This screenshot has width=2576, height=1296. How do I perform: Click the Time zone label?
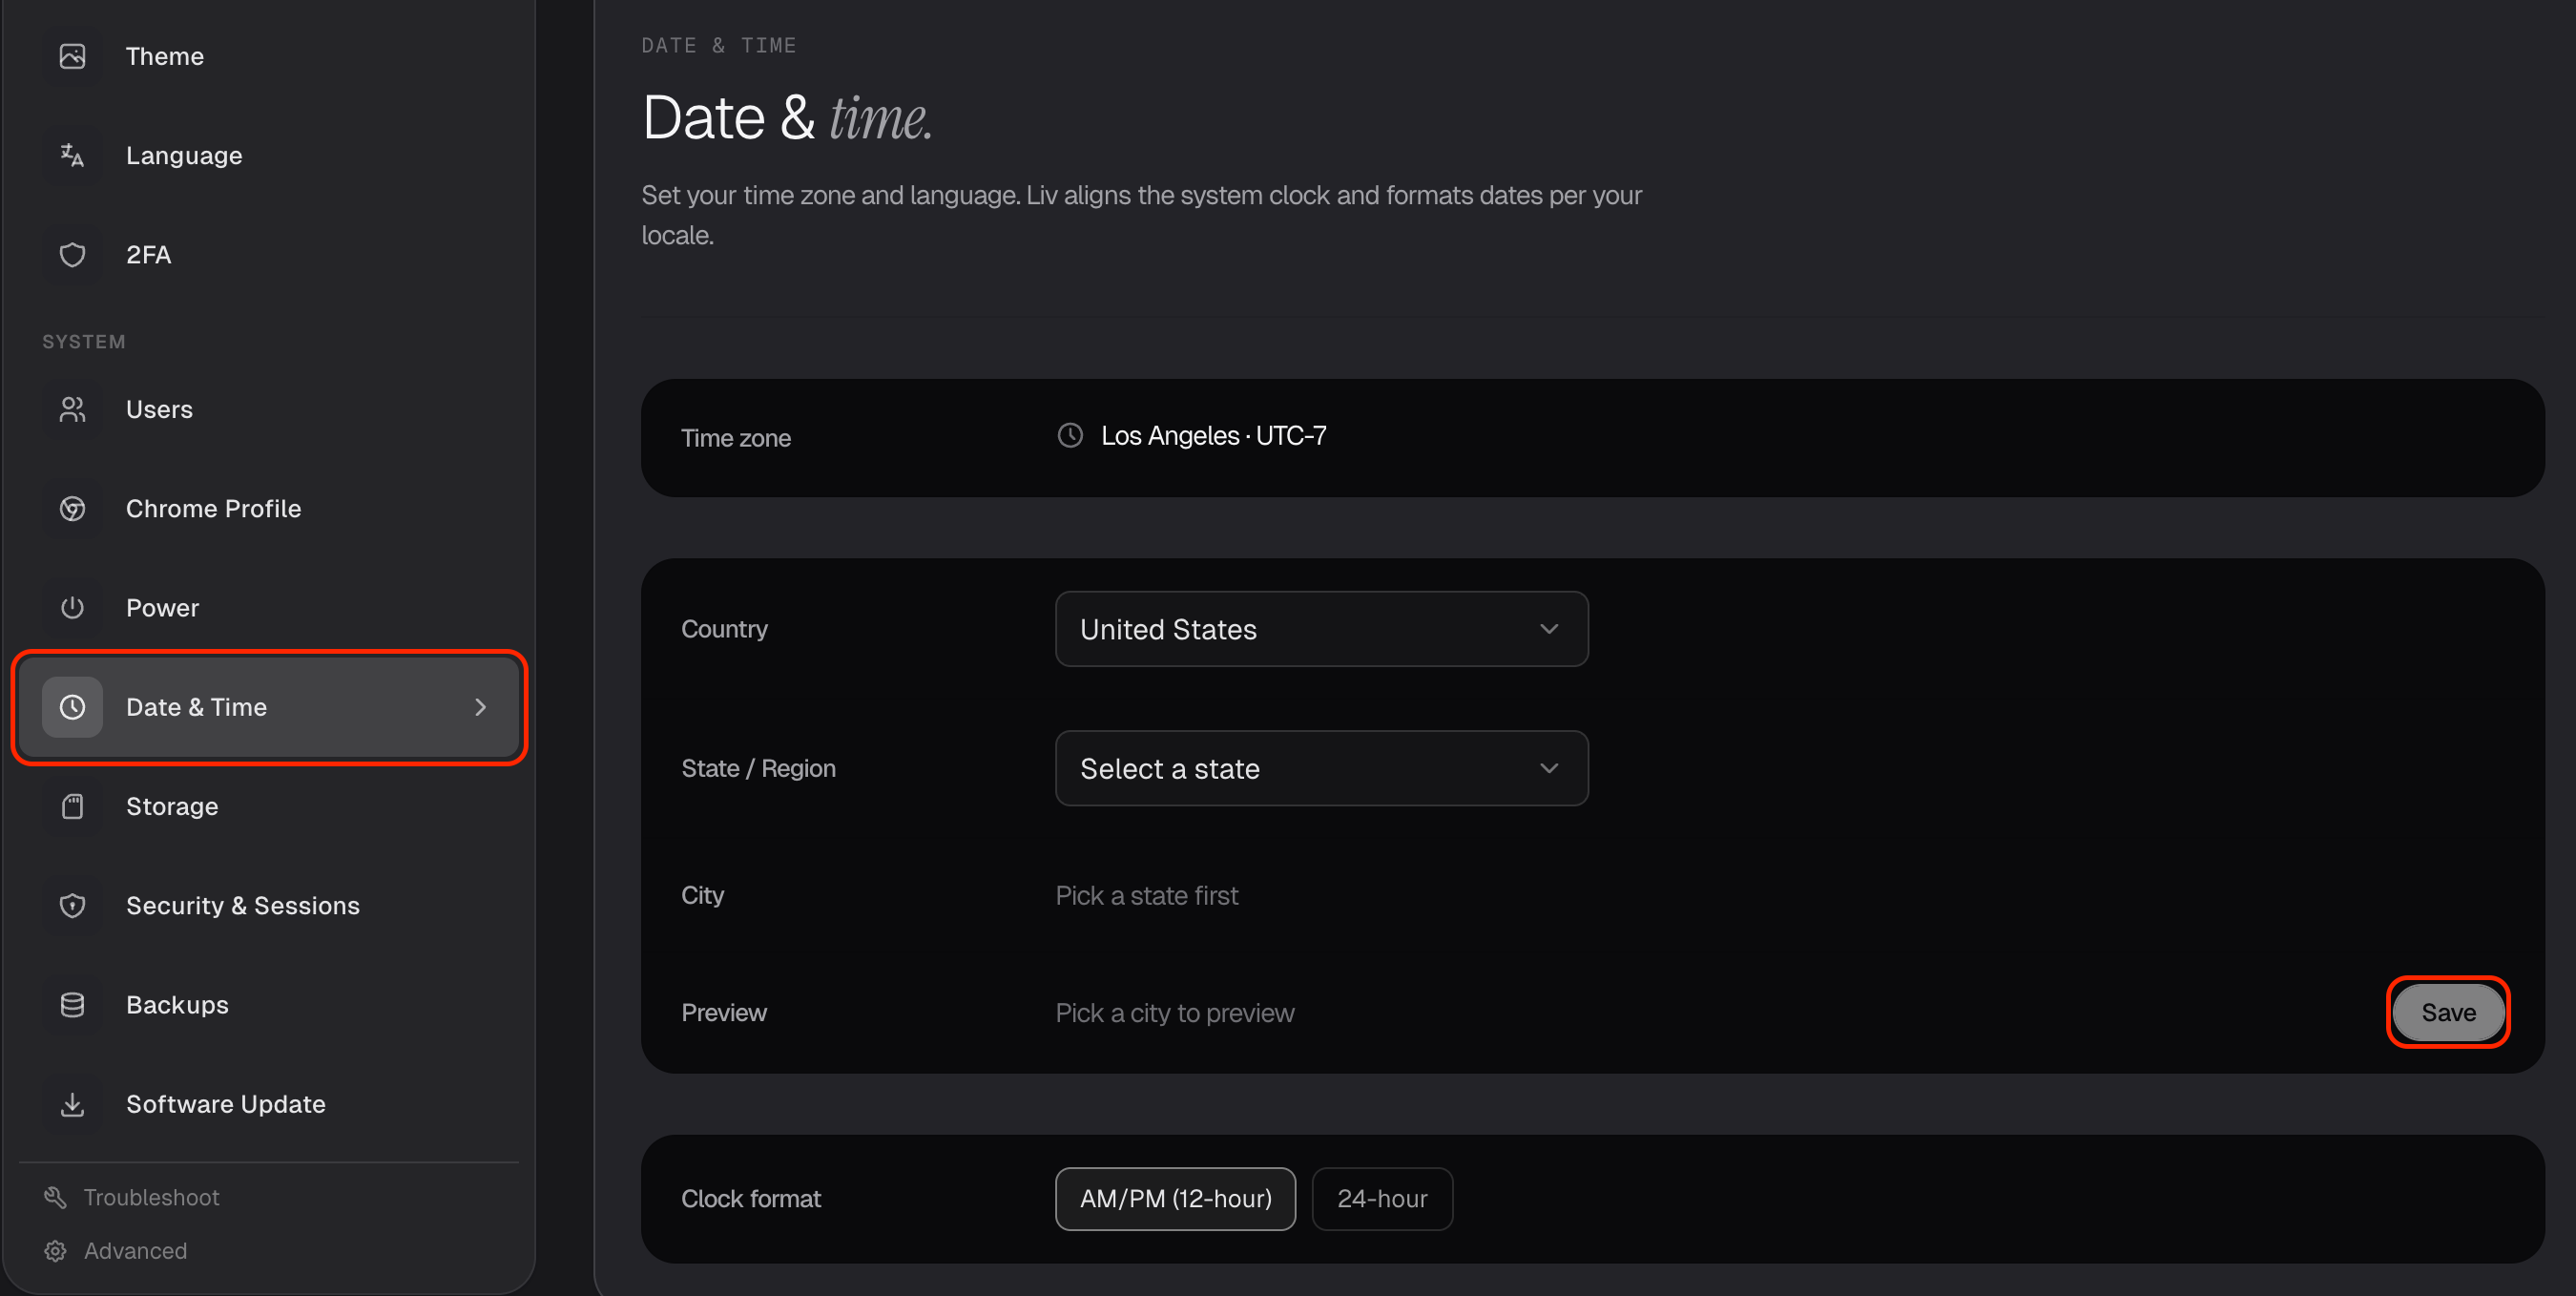735,438
